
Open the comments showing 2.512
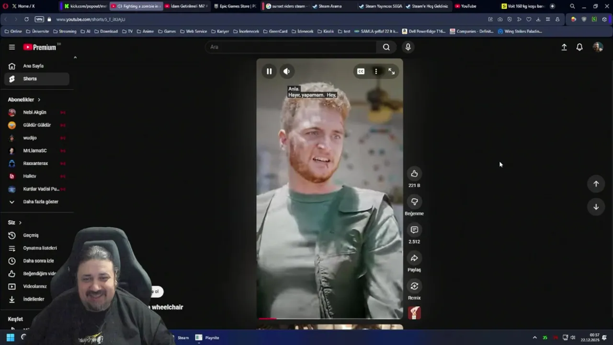click(x=414, y=230)
